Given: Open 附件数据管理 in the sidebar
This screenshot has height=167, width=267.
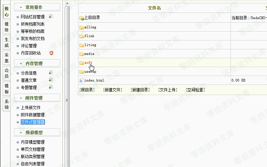Looking at the screenshot, I should click(x=33, y=115).
